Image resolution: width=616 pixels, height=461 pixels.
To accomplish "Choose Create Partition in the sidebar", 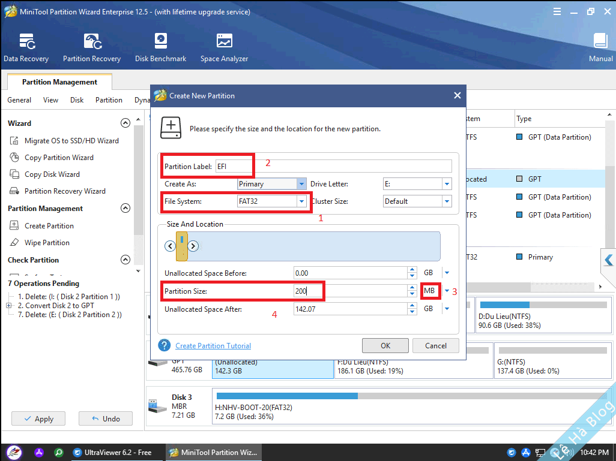I will coord(49,226).
